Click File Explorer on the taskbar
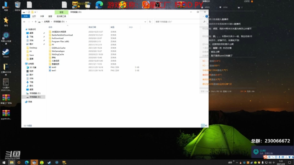Screen dimensions: 294x165 click(x=11, y=163)
